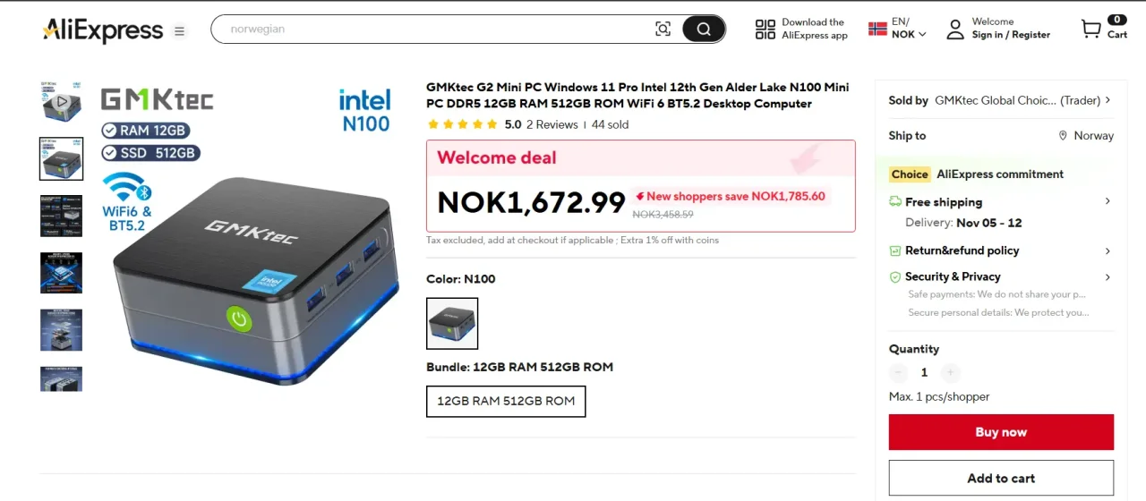Click the Buy now button
The width and height of the screenshot is (1146, 501).
[1001, 432]
